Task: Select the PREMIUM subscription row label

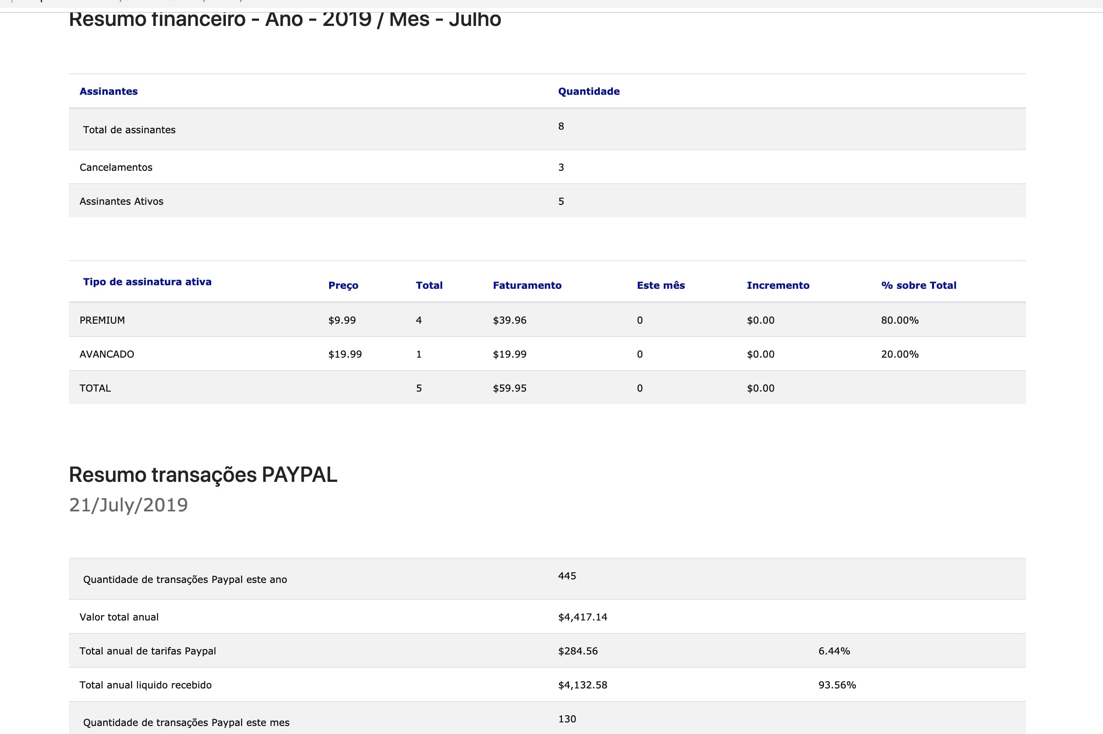Action: [x=102, y=320]
